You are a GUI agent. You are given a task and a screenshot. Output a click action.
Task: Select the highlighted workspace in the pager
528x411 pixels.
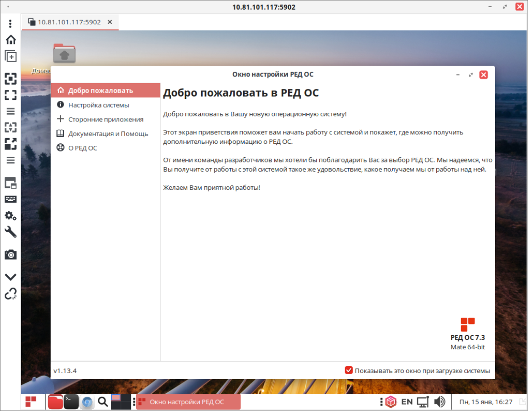point(116,398)
